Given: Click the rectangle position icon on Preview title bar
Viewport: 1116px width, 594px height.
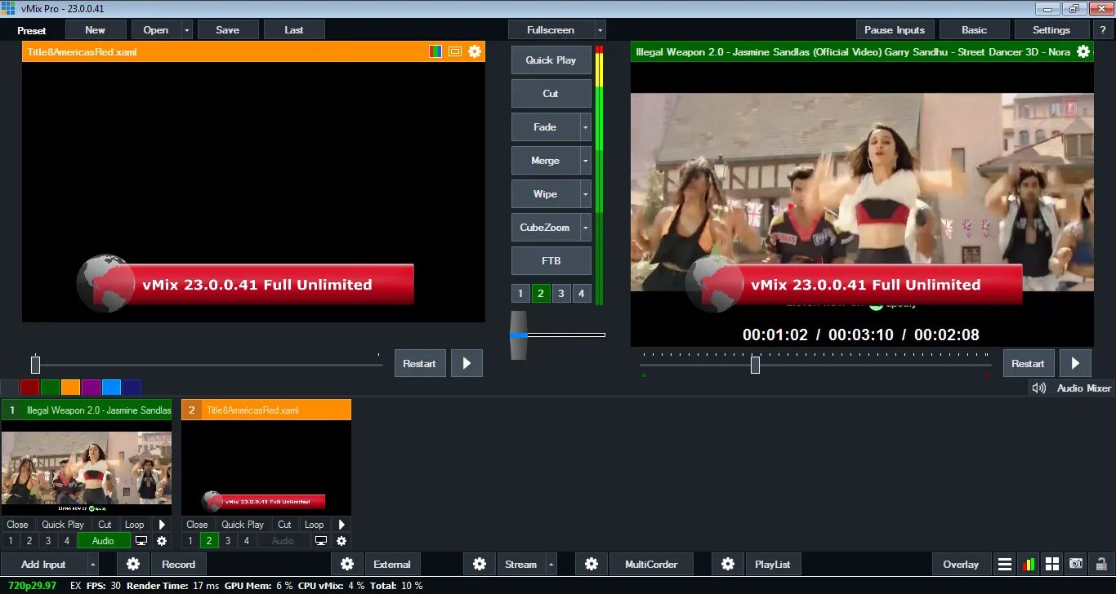Looking at the screenshot, I should point(455,51).
